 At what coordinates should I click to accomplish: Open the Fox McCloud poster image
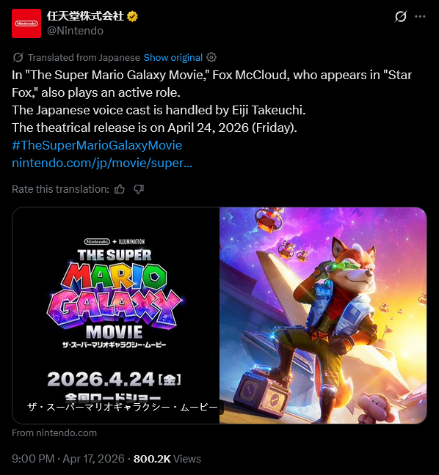323,315
